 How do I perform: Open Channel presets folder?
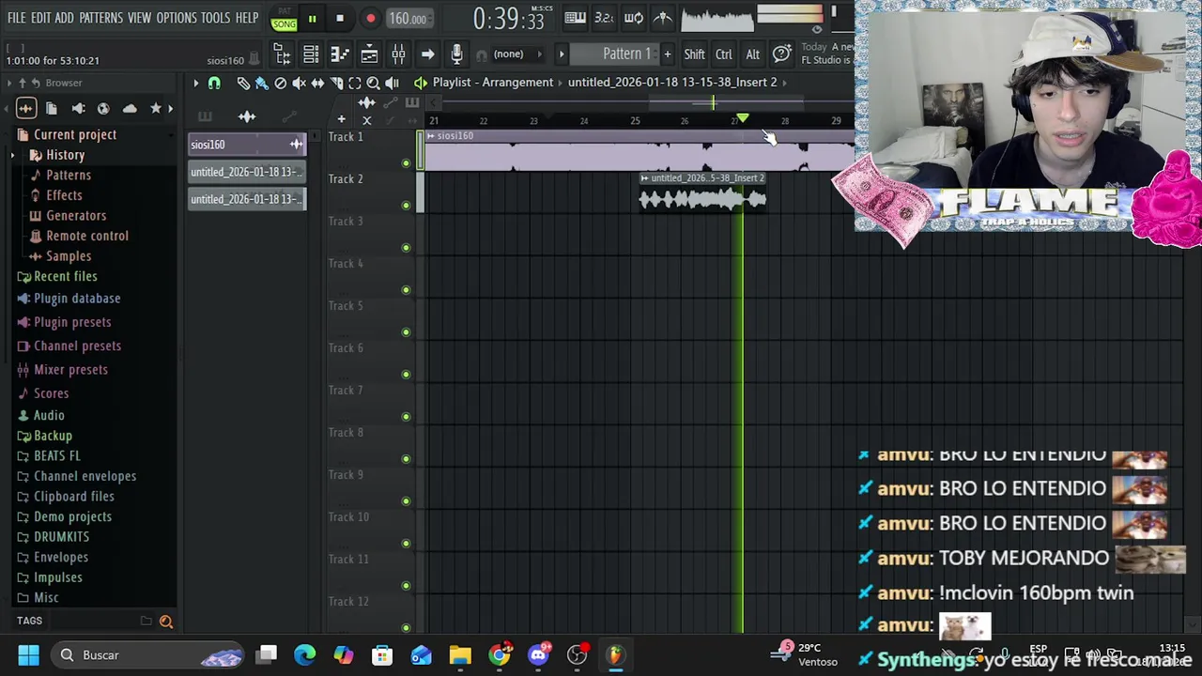(x=77, y=346)
